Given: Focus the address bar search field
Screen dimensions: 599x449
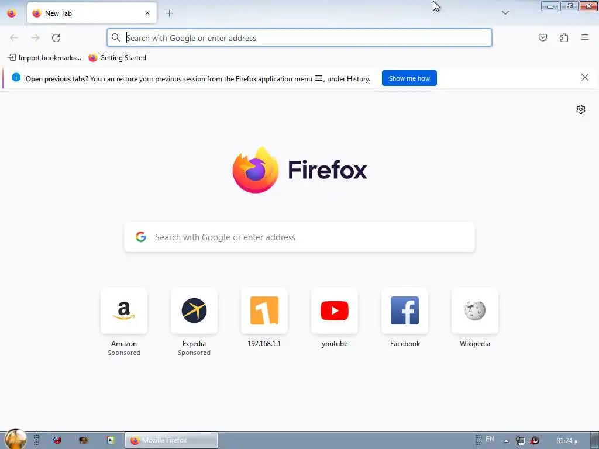Looking at the screenshot, I should [299, 37].
